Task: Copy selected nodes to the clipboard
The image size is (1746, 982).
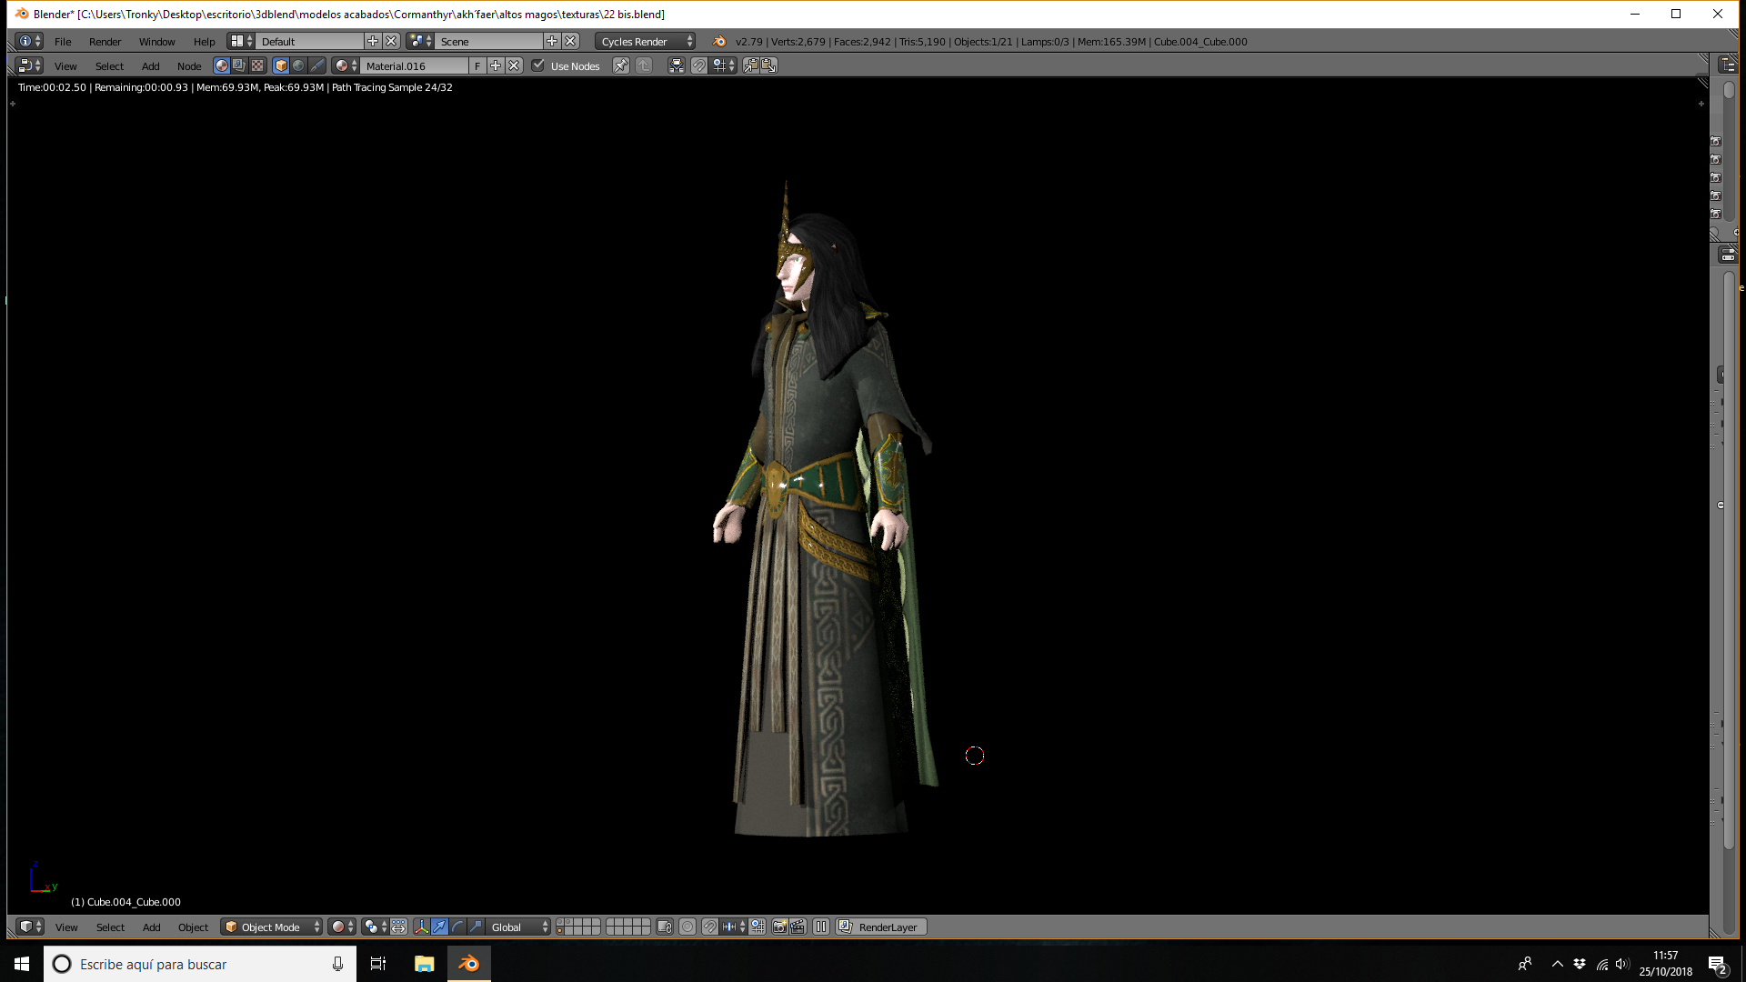Action: click(x=750, y=65)
